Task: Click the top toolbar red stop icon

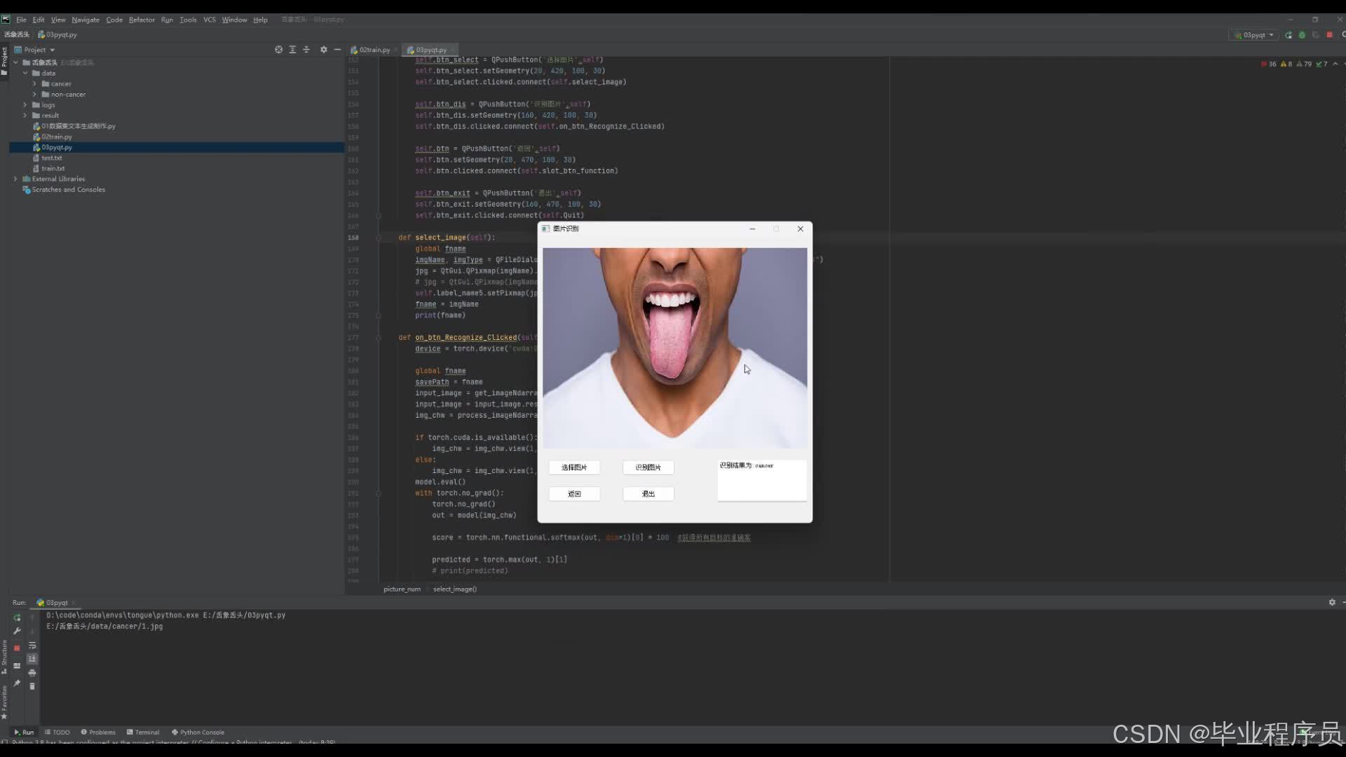Action: (1329, 35)
